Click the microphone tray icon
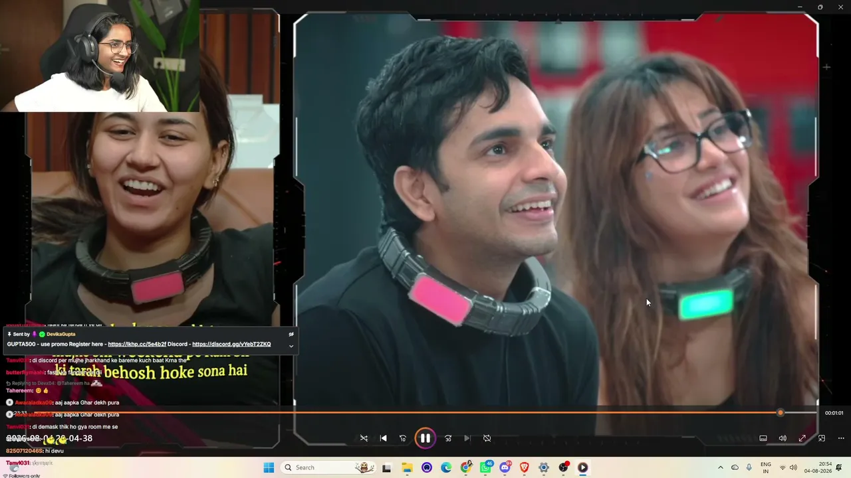Image resolution: width=851 pixels, height=478 pixels. [749, 467]
